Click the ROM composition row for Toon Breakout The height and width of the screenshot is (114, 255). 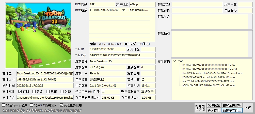(x=119, y=10)
